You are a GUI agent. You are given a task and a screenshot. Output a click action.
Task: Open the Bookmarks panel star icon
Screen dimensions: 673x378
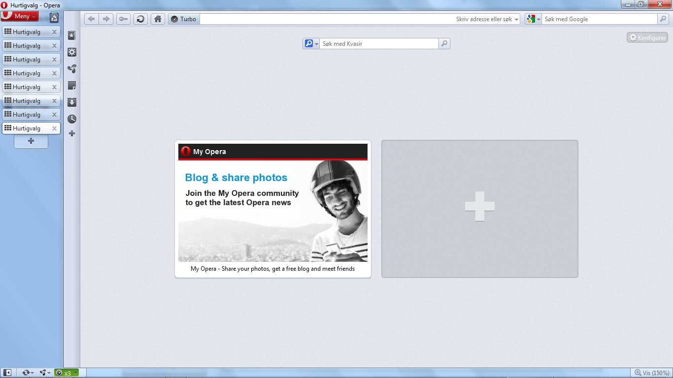tap(72, 36)
